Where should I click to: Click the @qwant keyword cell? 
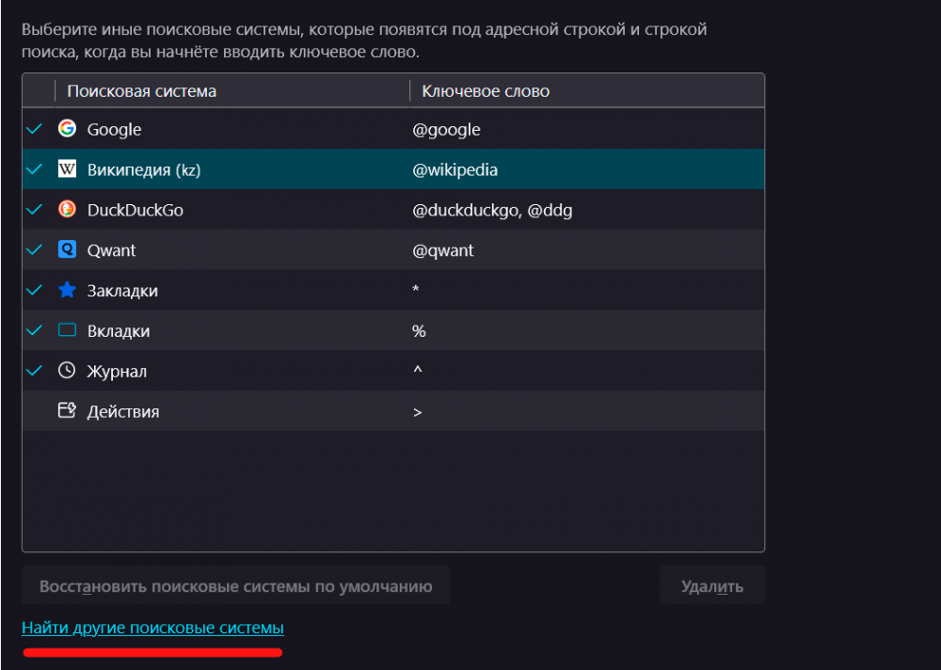443,251
